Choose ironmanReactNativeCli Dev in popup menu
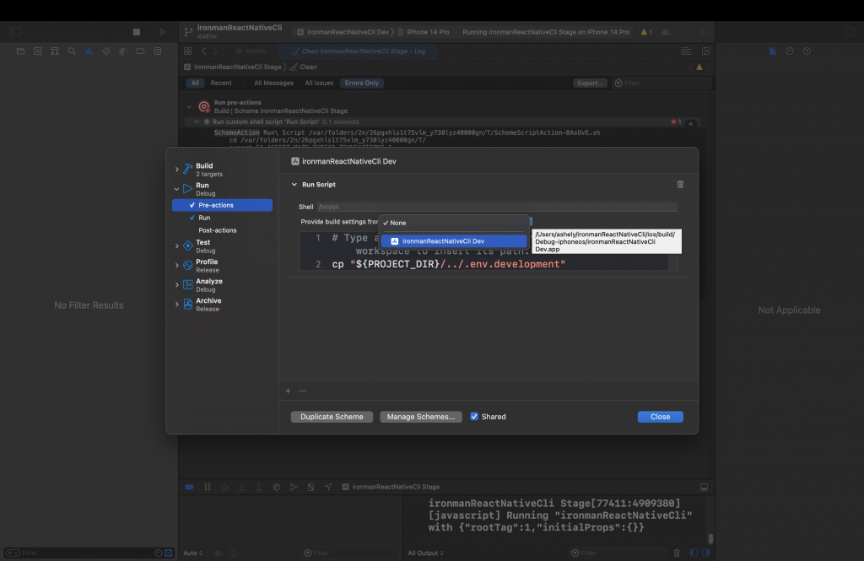864x561 pixels. (x=454, y=241)
